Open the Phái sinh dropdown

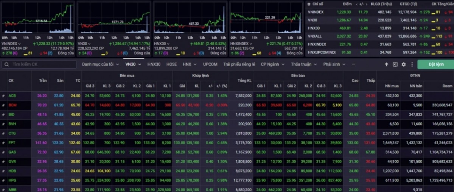pyautogui.click(x=334, y=64)
